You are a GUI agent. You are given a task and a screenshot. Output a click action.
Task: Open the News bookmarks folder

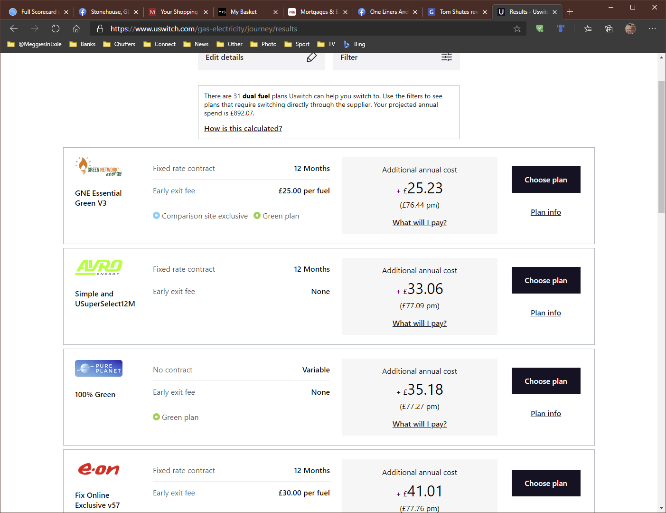coord(196,44)
